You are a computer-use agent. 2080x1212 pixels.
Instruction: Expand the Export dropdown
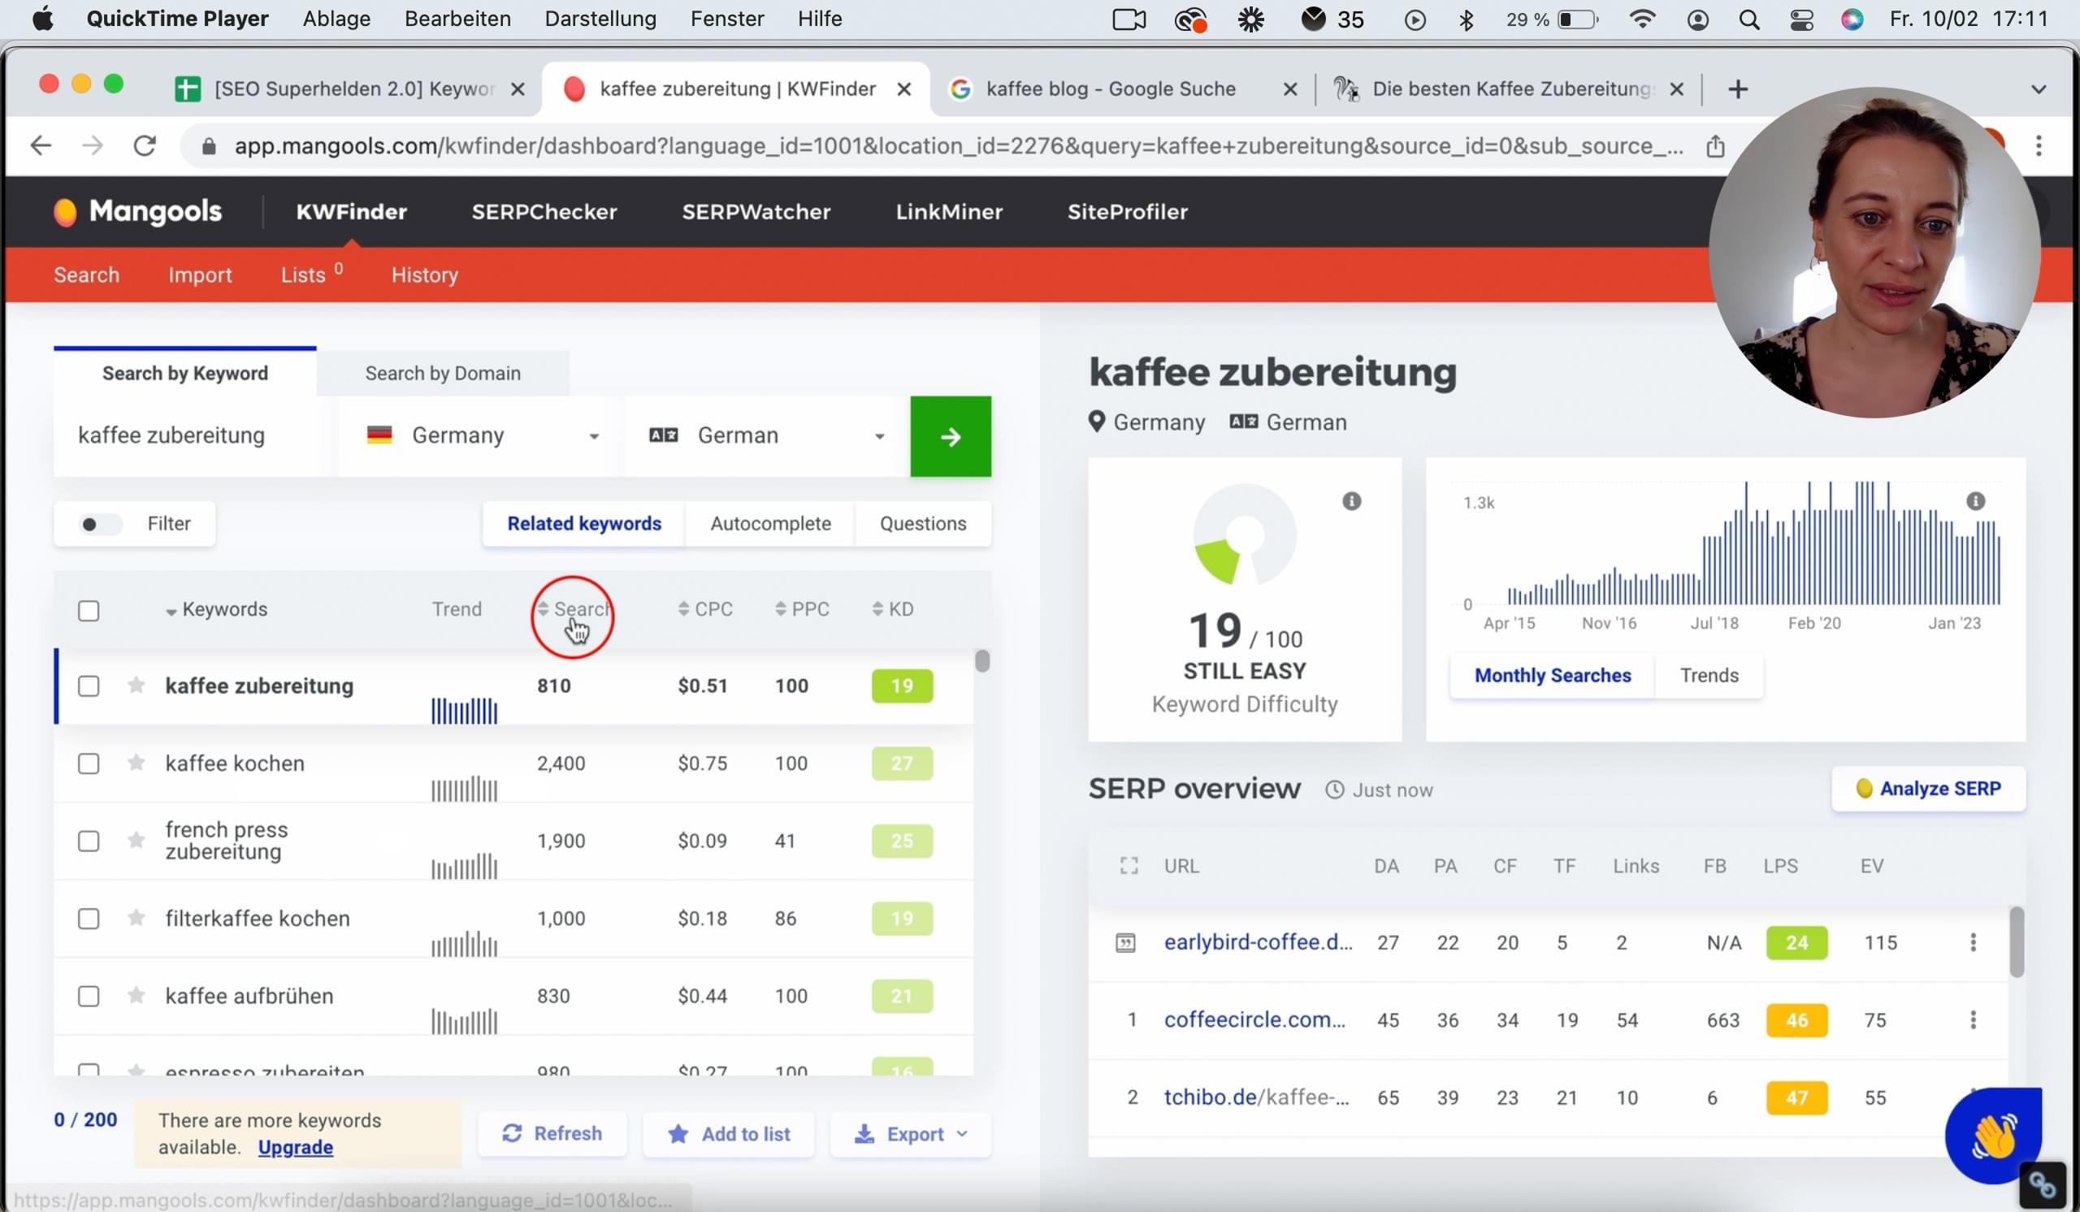911,1134
